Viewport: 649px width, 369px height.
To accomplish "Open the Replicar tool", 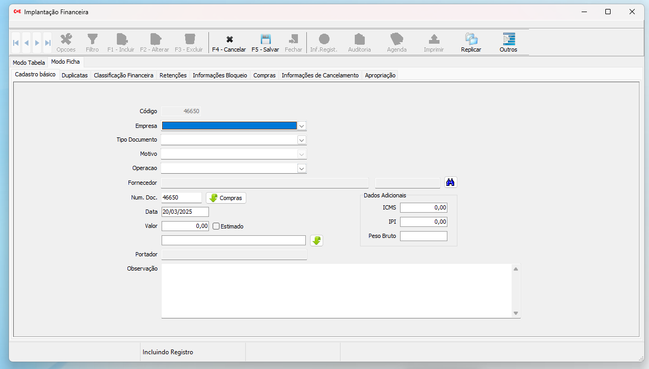I will tap(471, 39).
